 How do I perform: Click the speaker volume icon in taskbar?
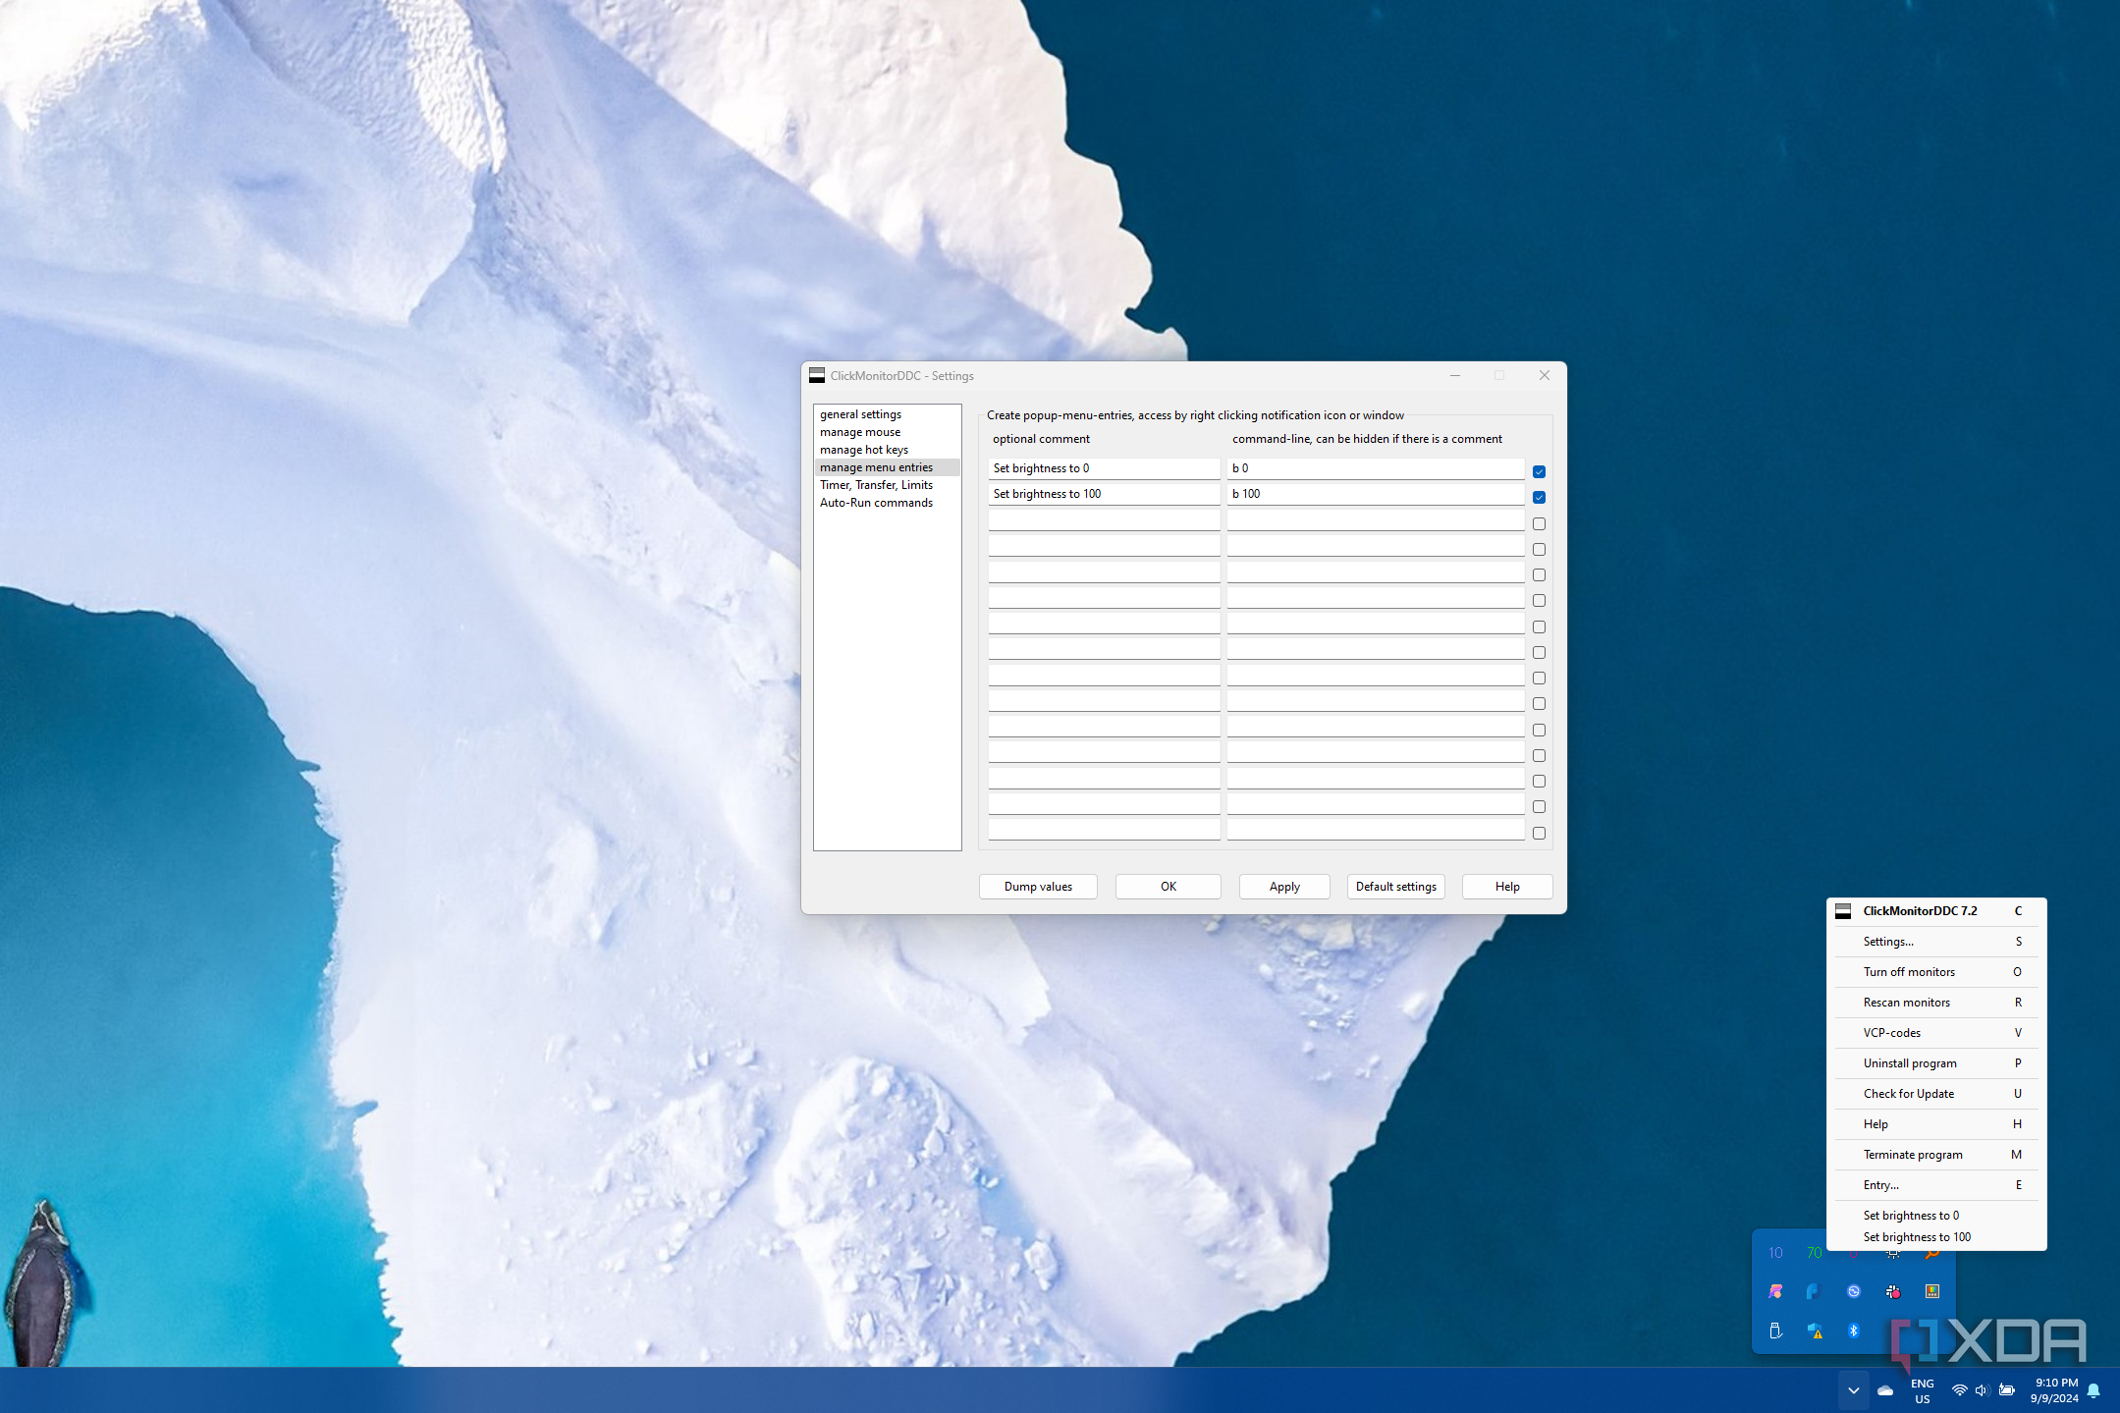(1982, 1390)
